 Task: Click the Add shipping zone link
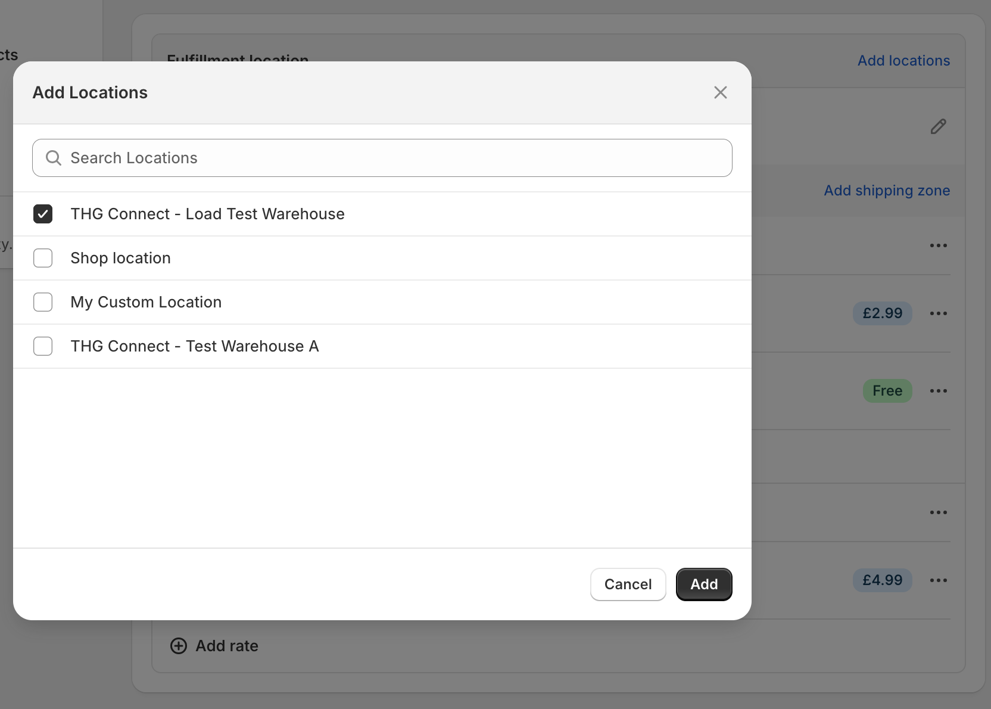pos(886,191)
